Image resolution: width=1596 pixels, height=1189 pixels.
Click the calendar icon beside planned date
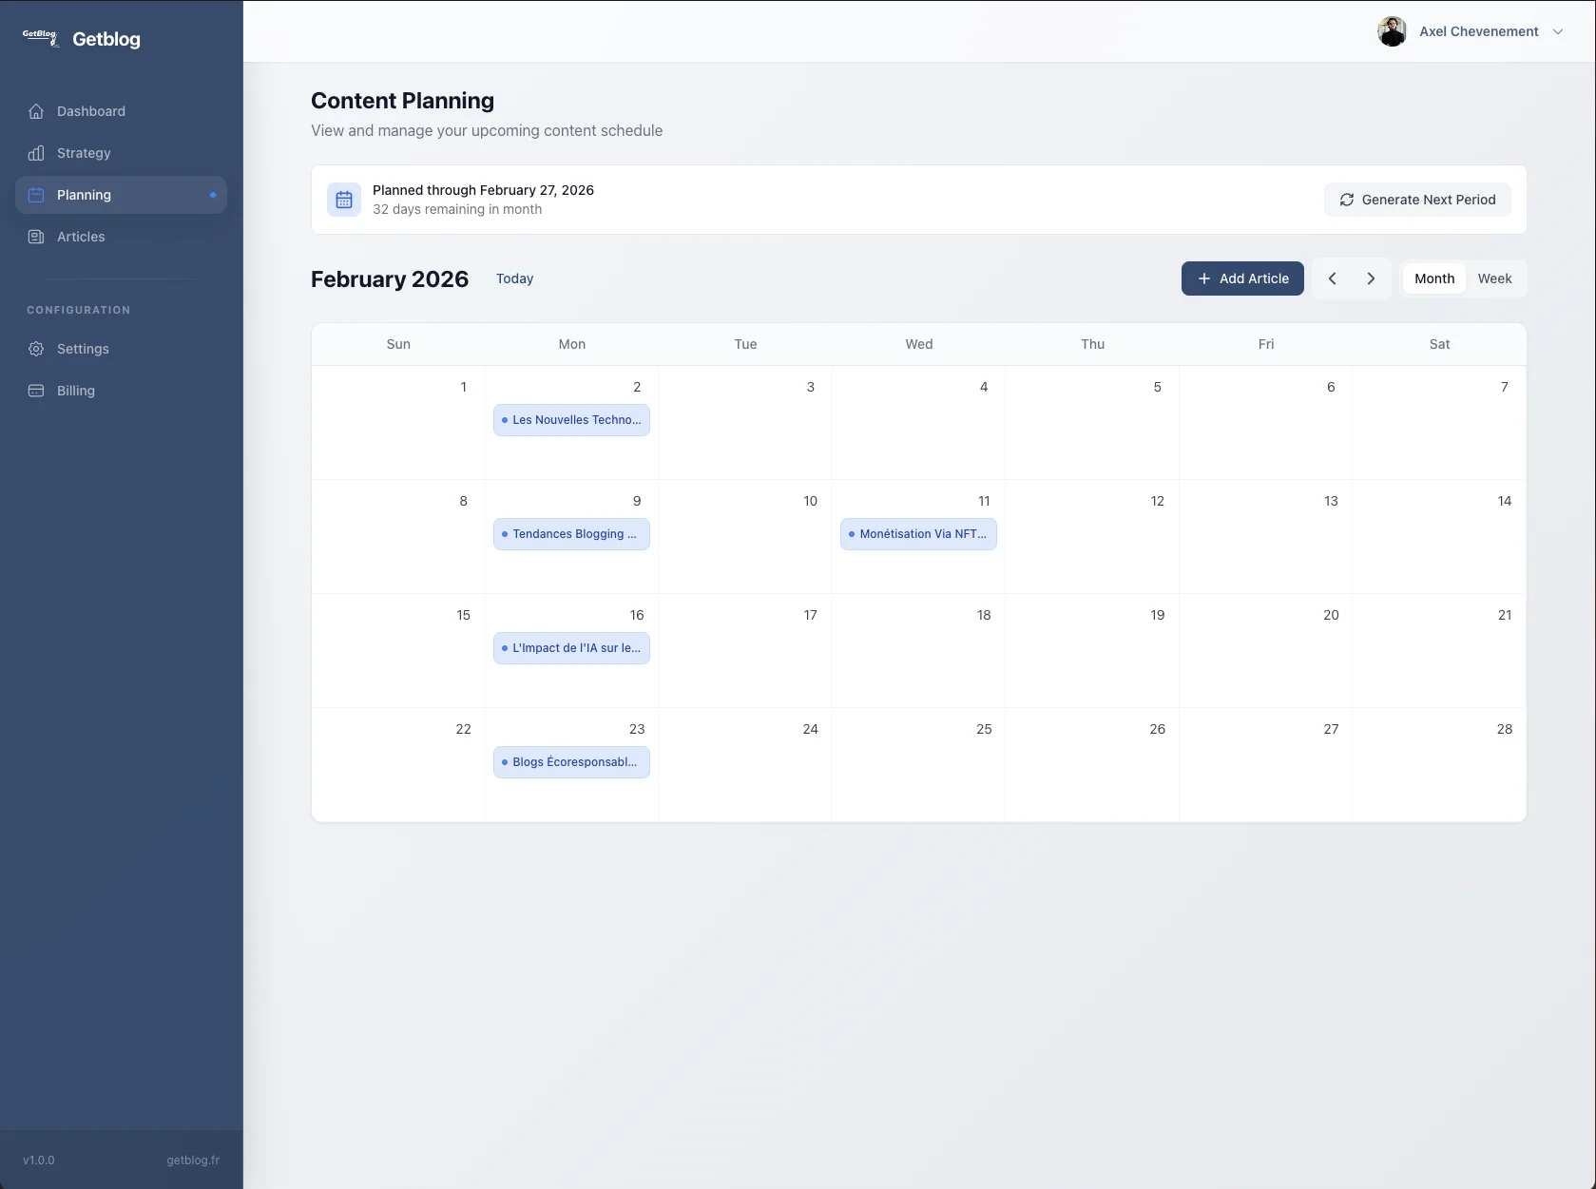pos(344,200)
